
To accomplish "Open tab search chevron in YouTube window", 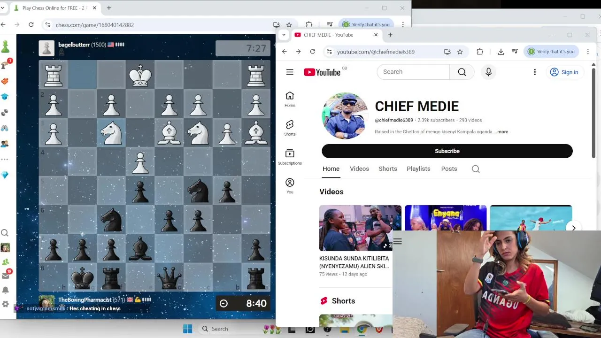I will point(284,35).
